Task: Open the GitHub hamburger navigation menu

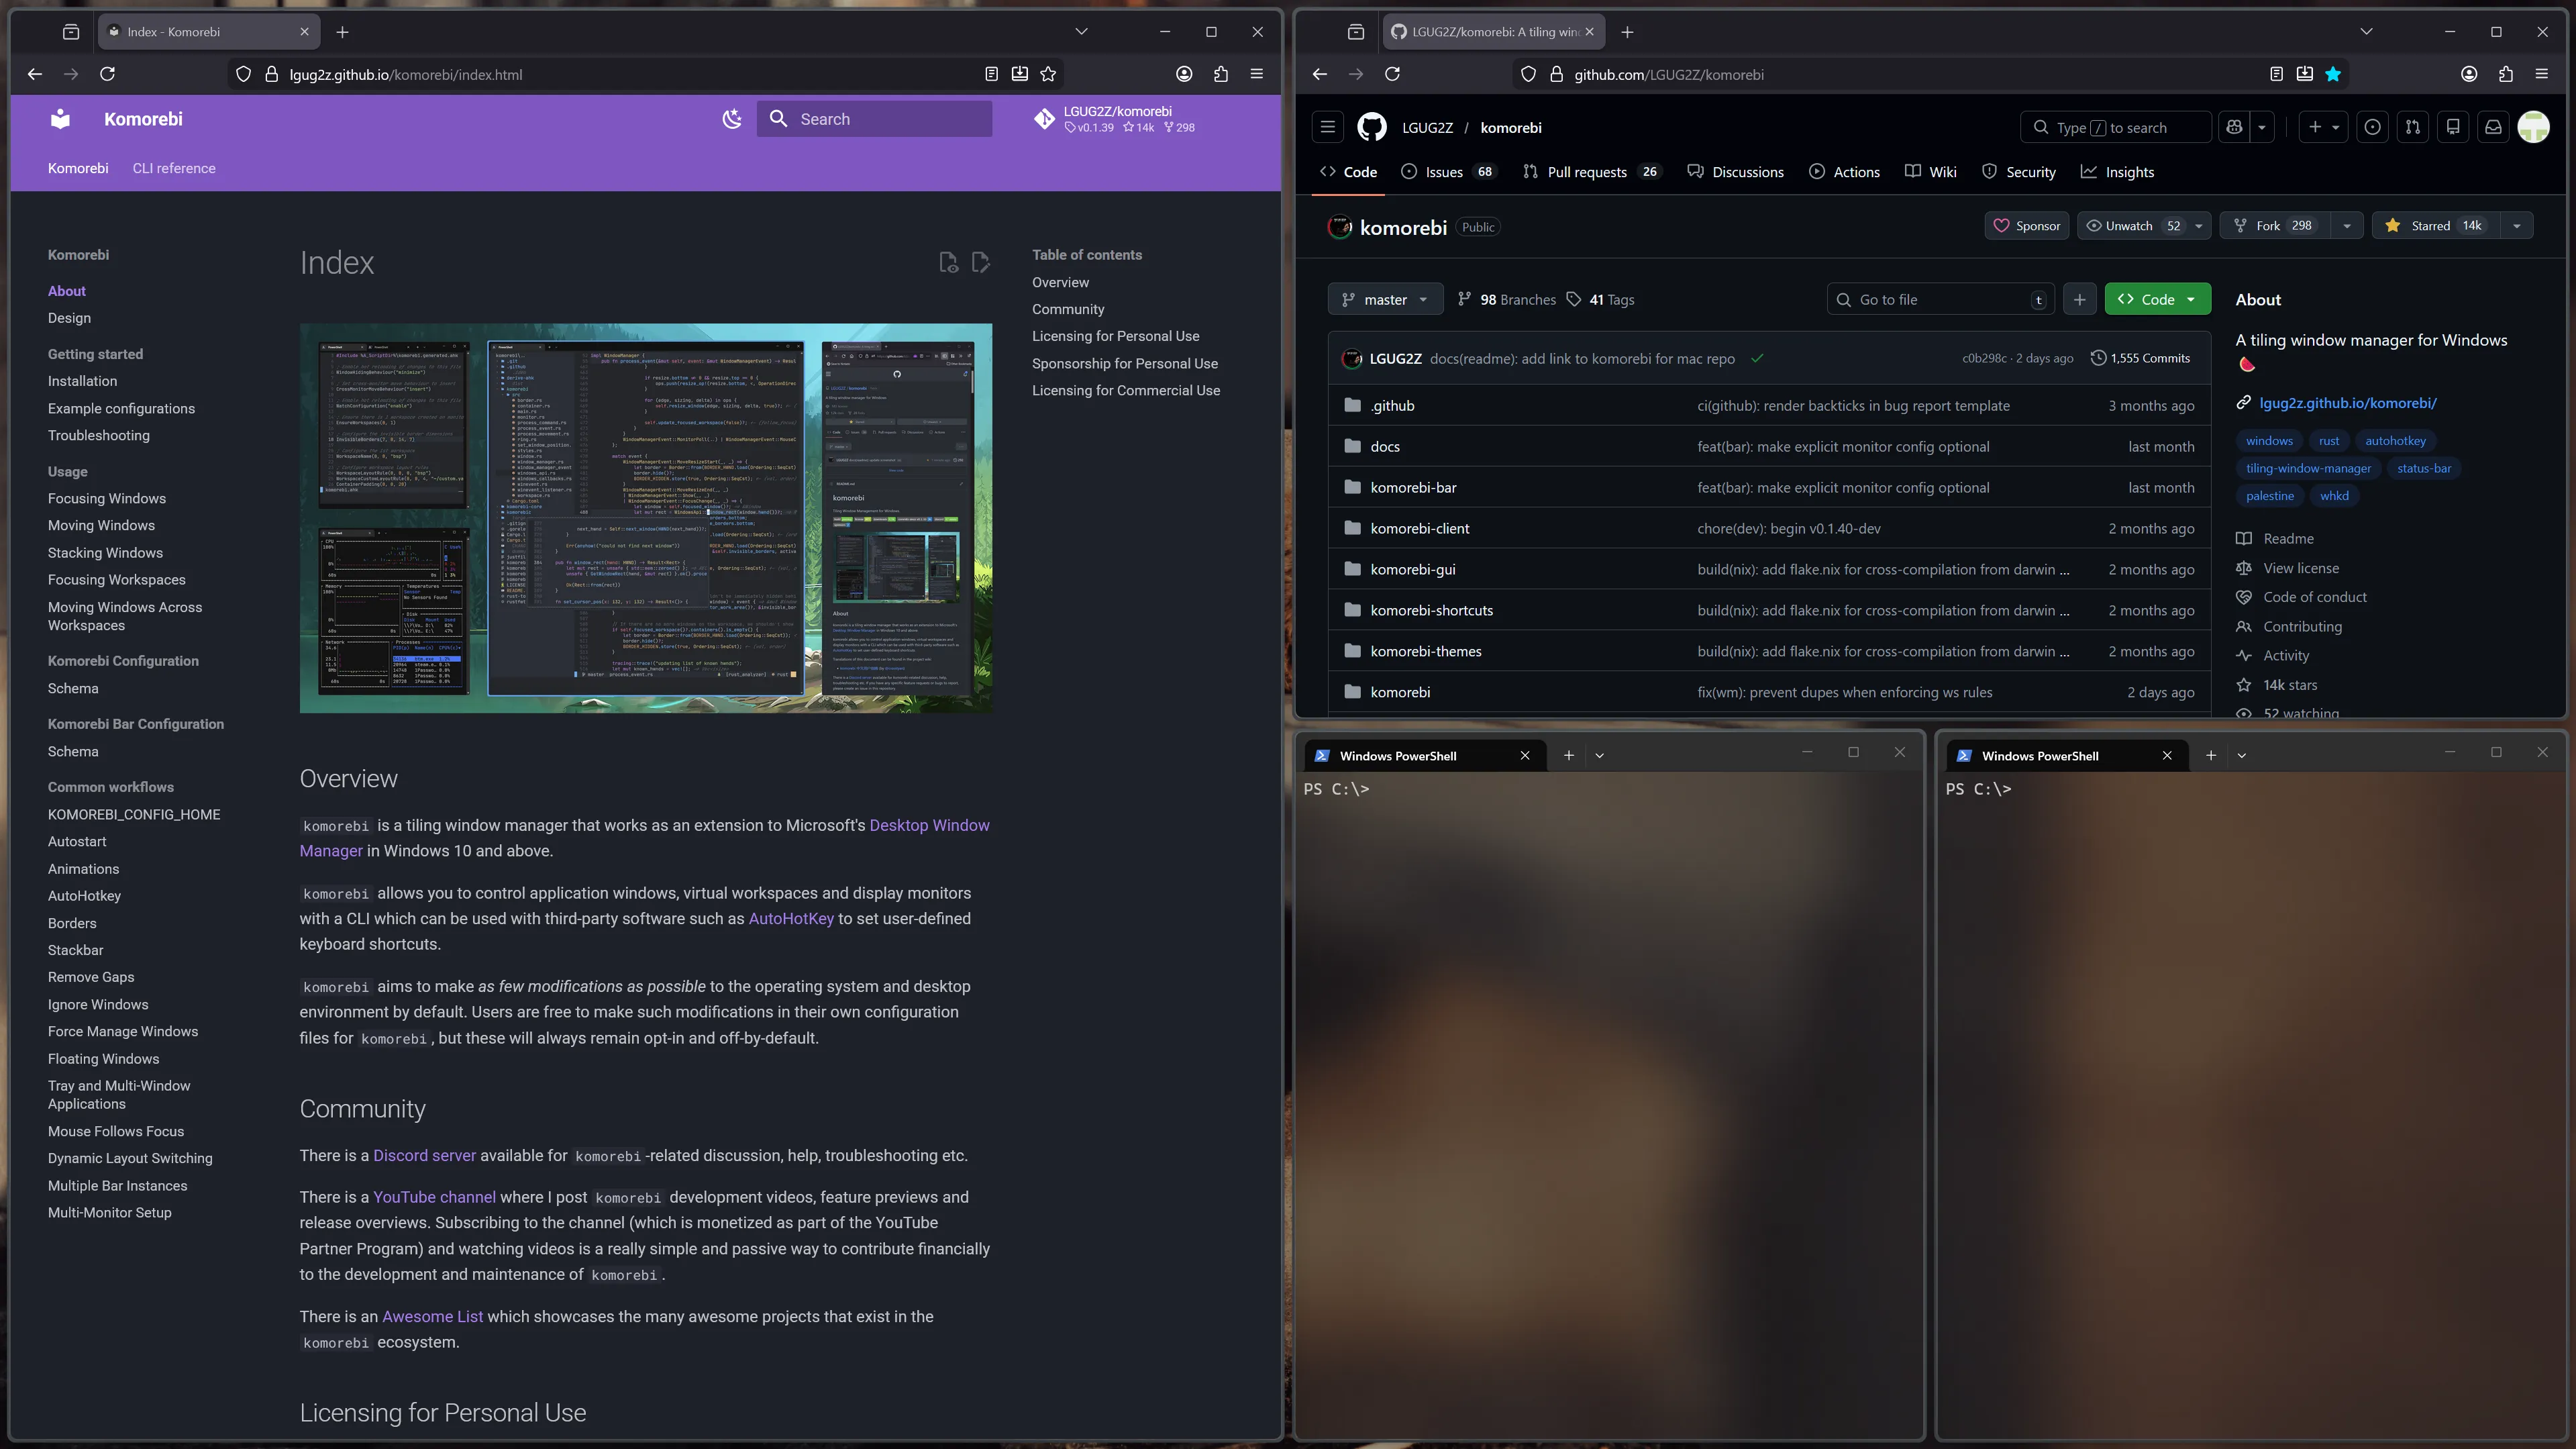Action: 1327,127
